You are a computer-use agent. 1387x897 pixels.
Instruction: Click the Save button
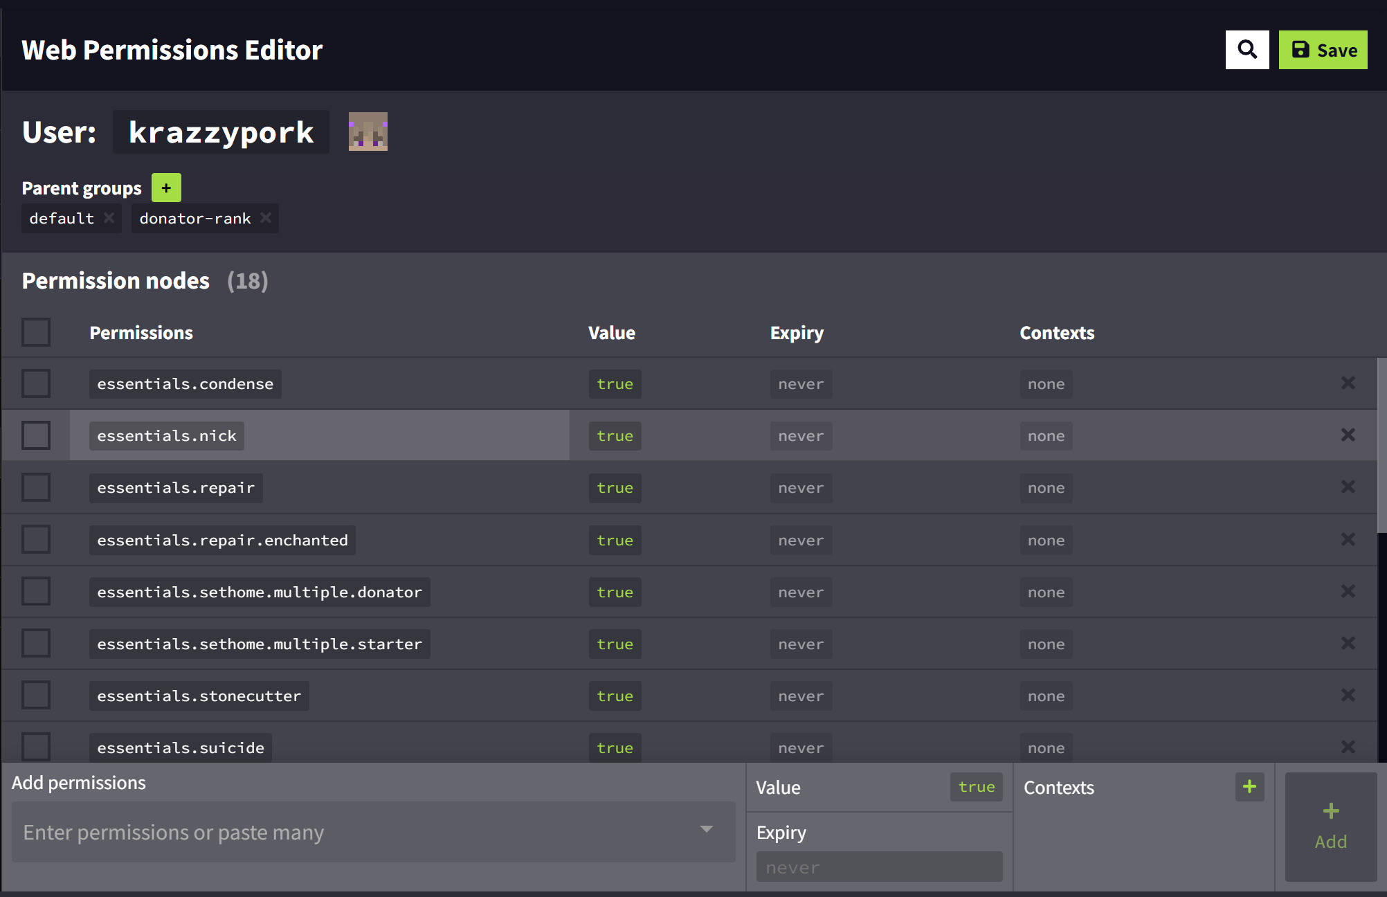[x=1323, y=50]
